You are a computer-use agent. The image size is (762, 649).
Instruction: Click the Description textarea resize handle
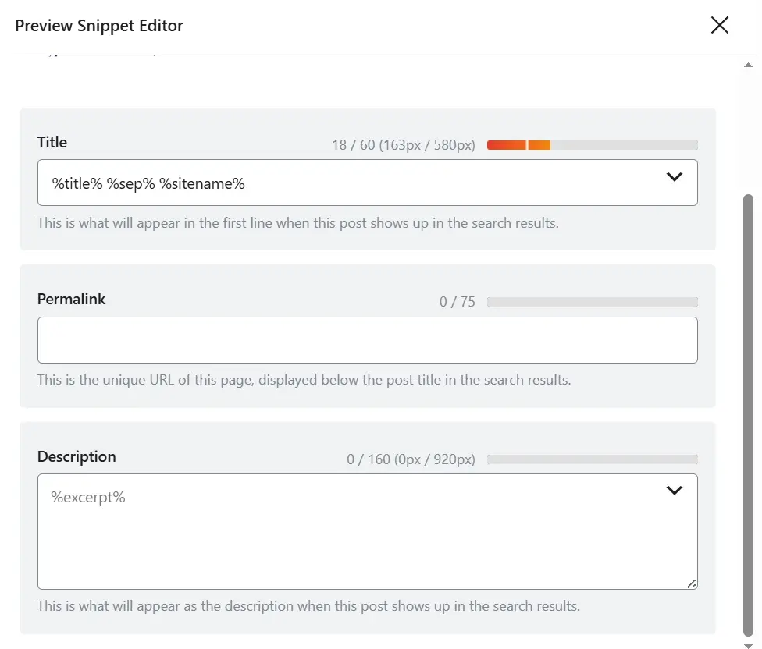692,583
